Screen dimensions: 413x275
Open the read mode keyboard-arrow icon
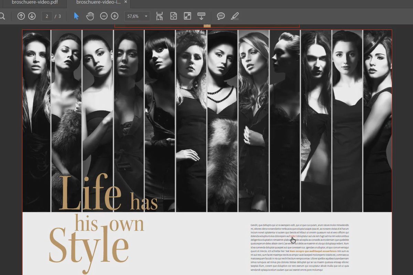[202, 16]
